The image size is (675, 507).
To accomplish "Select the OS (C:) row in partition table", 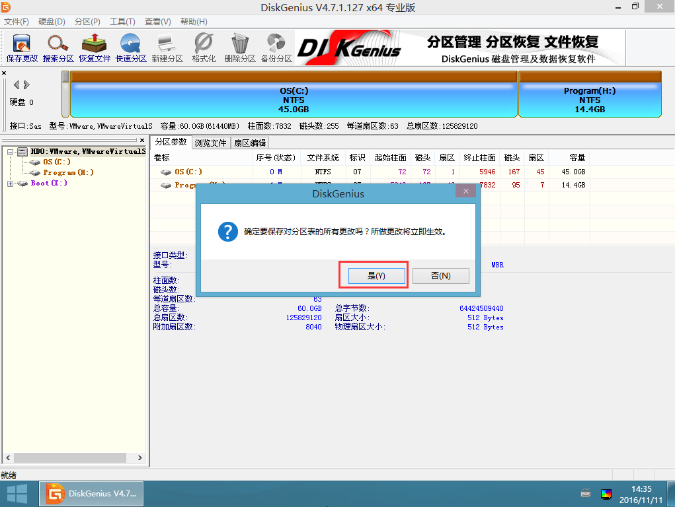I will point(370,172).
